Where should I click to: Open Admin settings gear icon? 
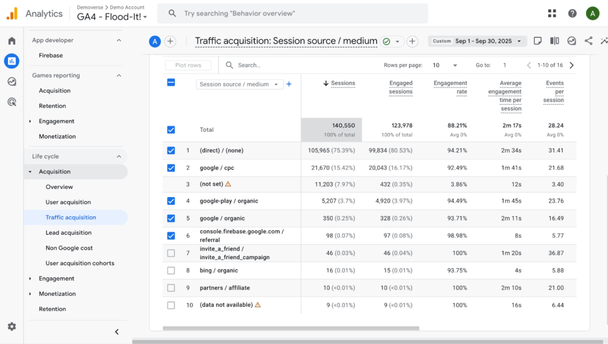click(11, 326)
